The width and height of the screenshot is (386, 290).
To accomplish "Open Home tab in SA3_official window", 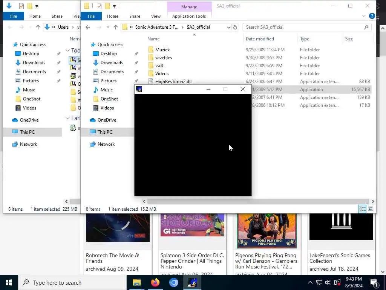I will coord(112,16).
